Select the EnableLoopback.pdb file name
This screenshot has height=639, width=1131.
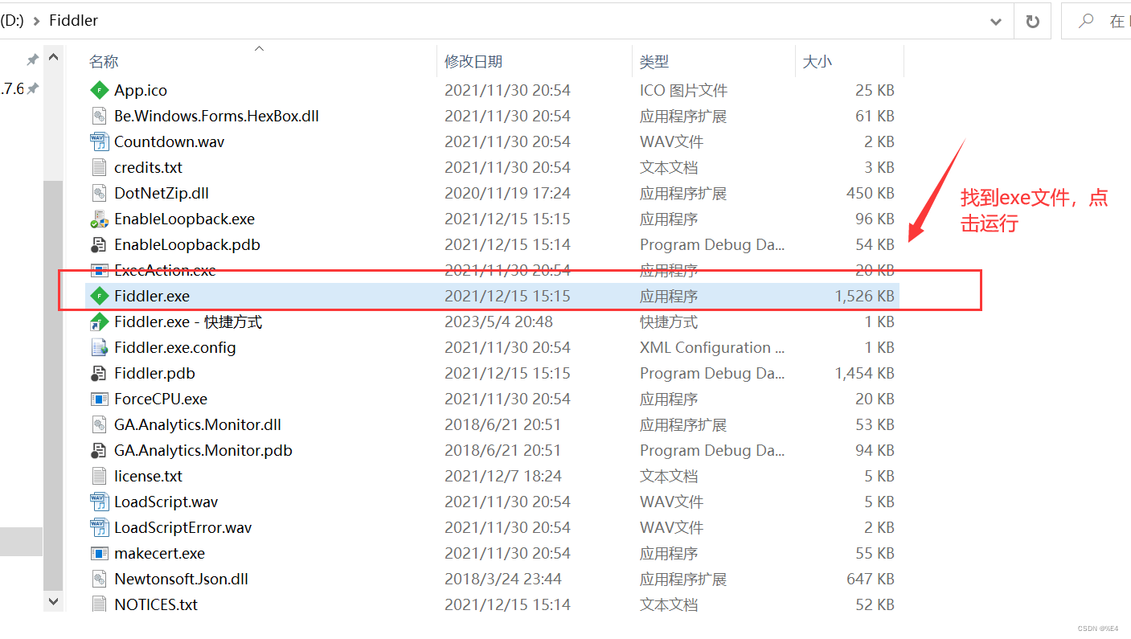tap(187, 244)
